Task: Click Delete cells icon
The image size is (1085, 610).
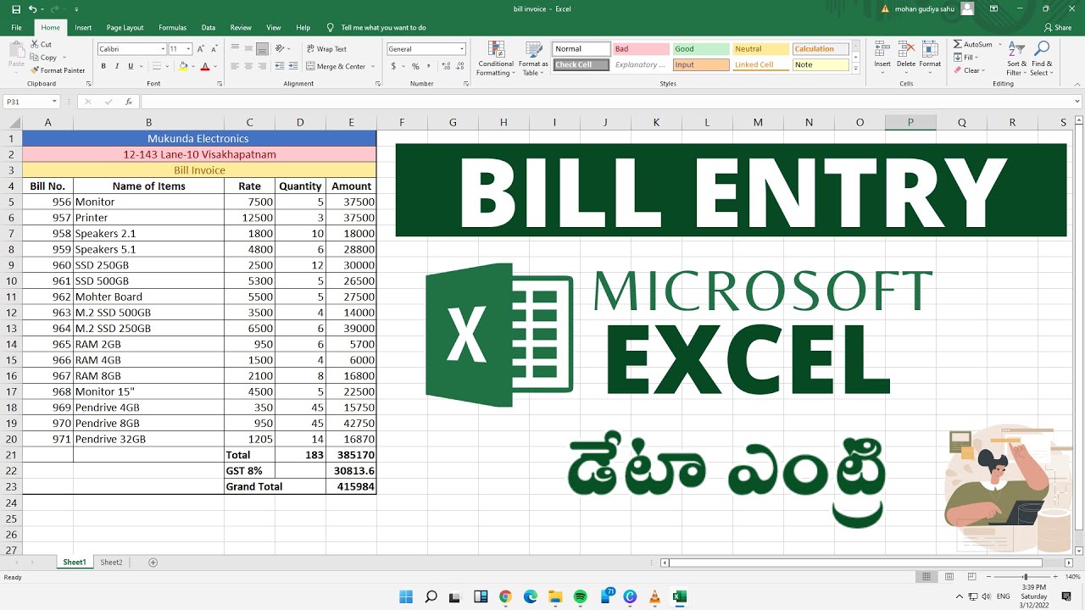Action: (x=906, y=49)
